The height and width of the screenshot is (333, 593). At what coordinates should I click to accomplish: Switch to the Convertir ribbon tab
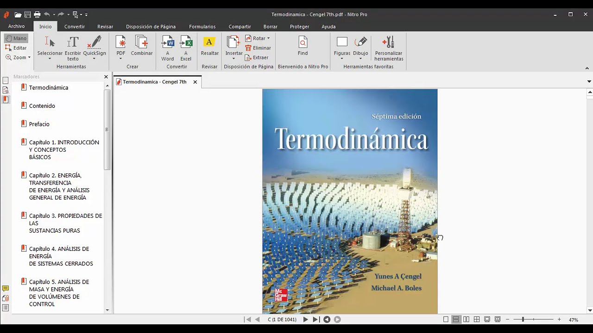[75, 26]
